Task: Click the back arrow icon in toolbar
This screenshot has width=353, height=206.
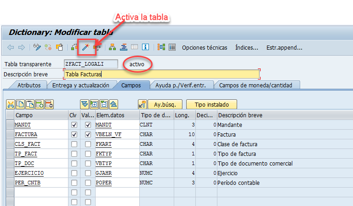Action: point(11,47)
